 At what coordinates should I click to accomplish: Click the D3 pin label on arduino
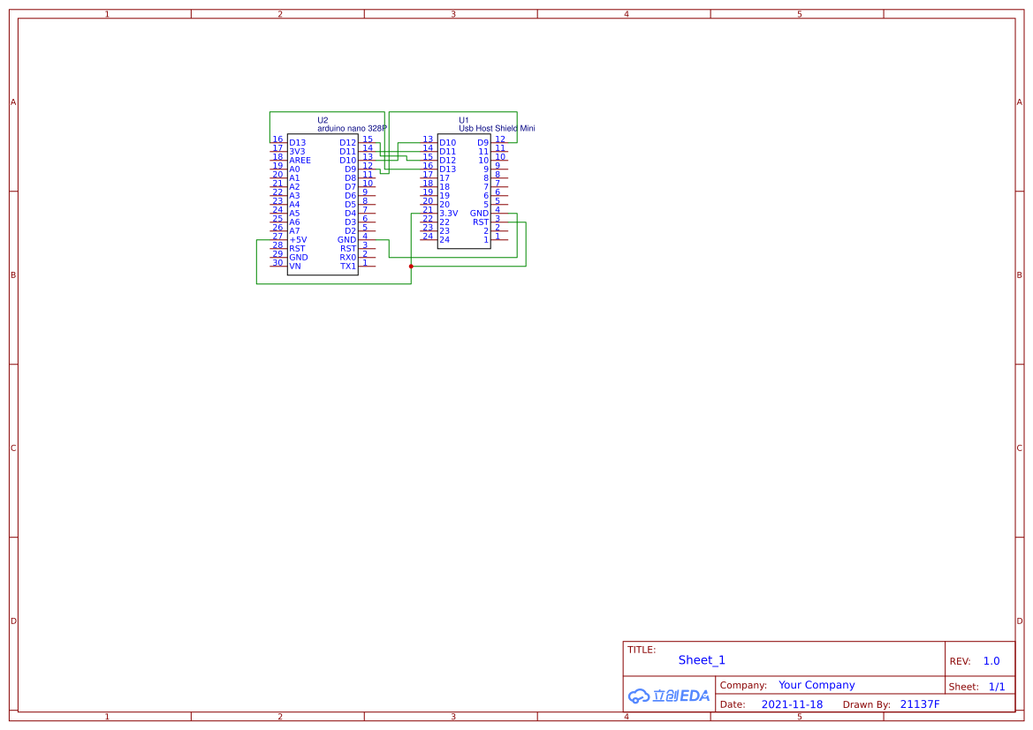pyautogui.click(x=351, y=222)
